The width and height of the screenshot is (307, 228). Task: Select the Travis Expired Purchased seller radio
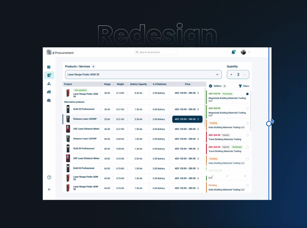click(x=247, y=147)
